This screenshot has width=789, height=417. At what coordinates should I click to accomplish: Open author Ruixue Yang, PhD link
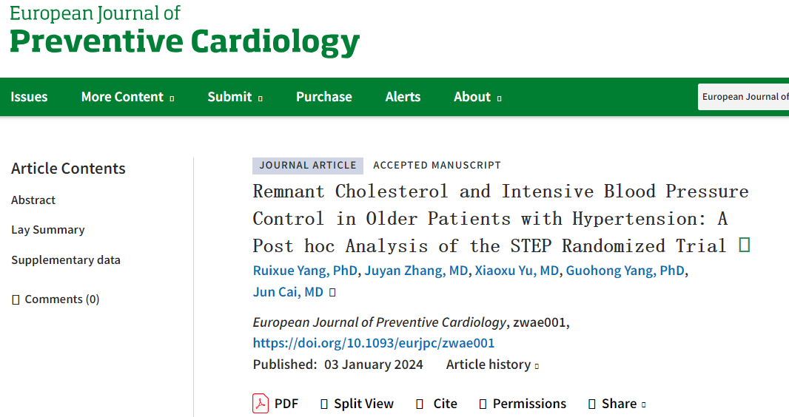[305, 271]
